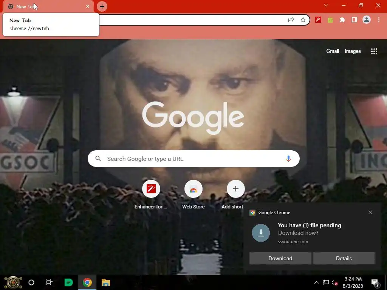Open Cortana search circle on taskbar

[31, 282]
